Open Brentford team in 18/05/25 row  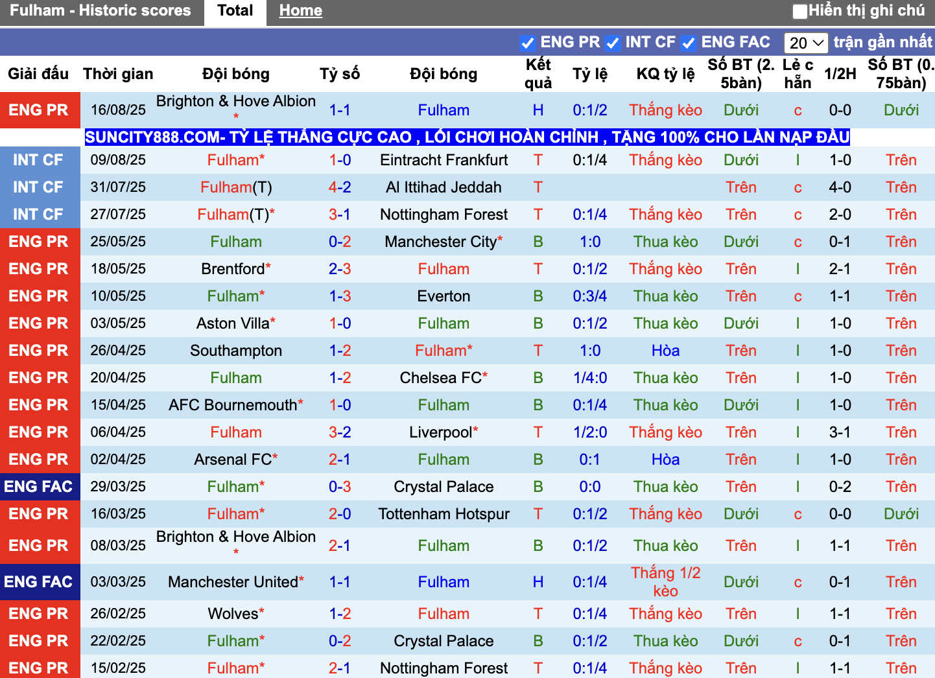pos(233,269)
